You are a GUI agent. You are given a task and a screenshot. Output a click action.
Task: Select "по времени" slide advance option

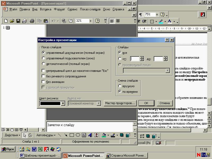[120, 91]
